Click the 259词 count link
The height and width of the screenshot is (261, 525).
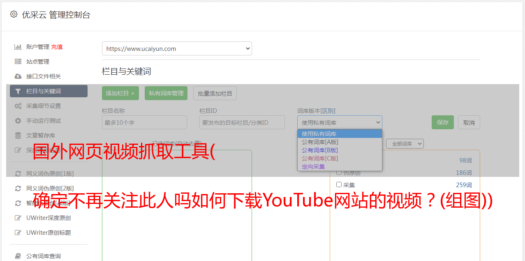point(464,185)
